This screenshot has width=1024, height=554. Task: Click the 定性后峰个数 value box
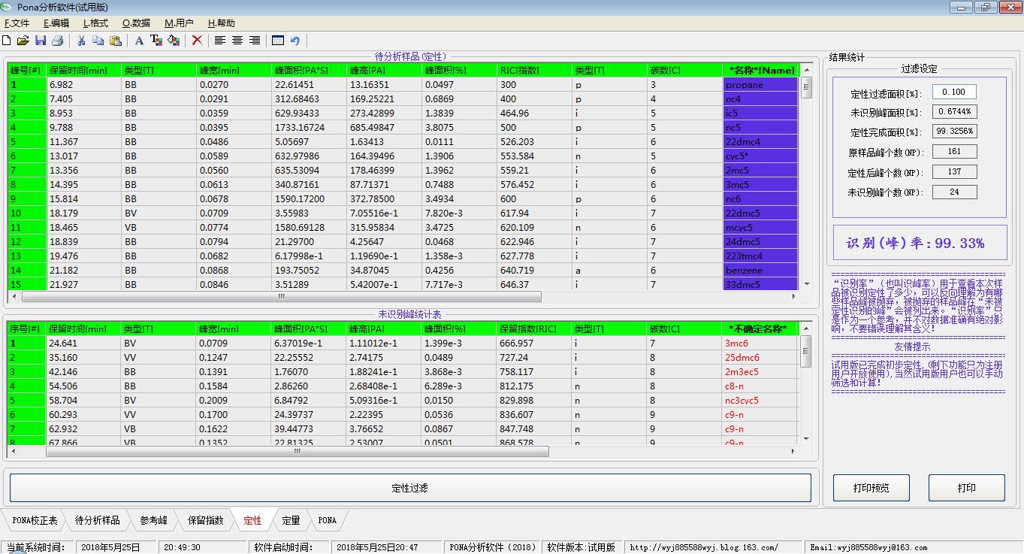pos(954,171)
